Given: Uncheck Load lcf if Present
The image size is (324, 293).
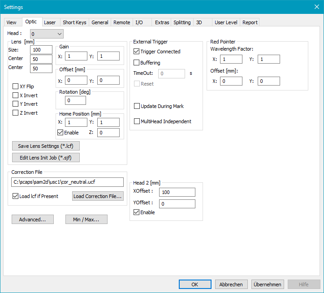Looking at the screenshot, I should pos(16,196).
